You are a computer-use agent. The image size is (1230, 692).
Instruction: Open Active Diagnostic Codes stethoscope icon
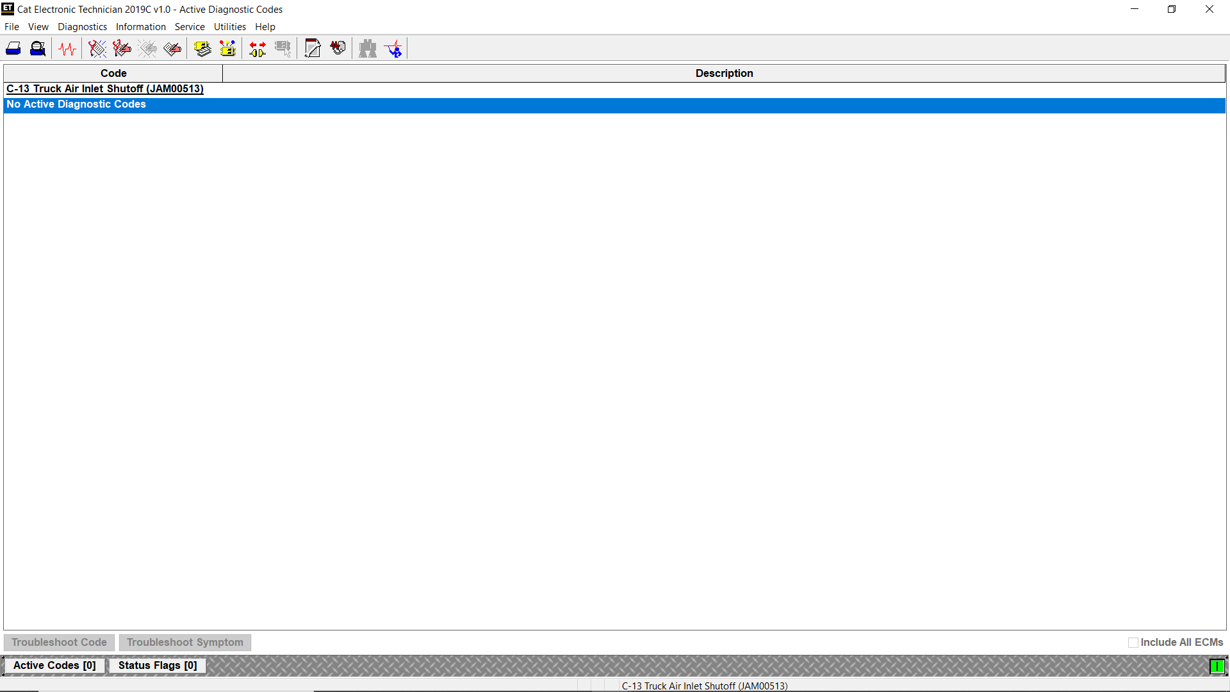click(x=97, y=49)
